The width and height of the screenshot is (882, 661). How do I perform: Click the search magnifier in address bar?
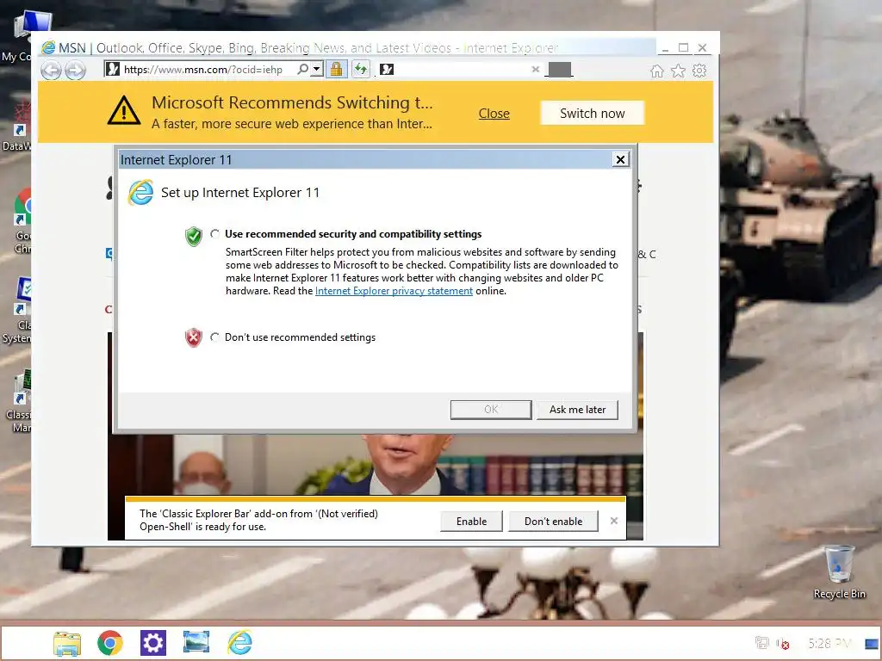tap(303, 69)
